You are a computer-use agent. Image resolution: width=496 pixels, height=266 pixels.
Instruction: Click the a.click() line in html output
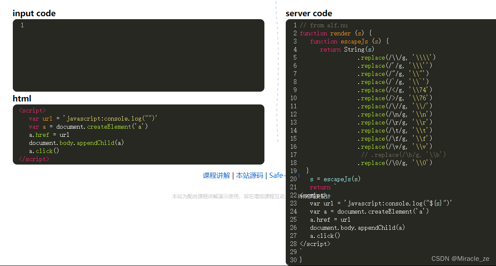pyautogui.click(x=44, y=151)
